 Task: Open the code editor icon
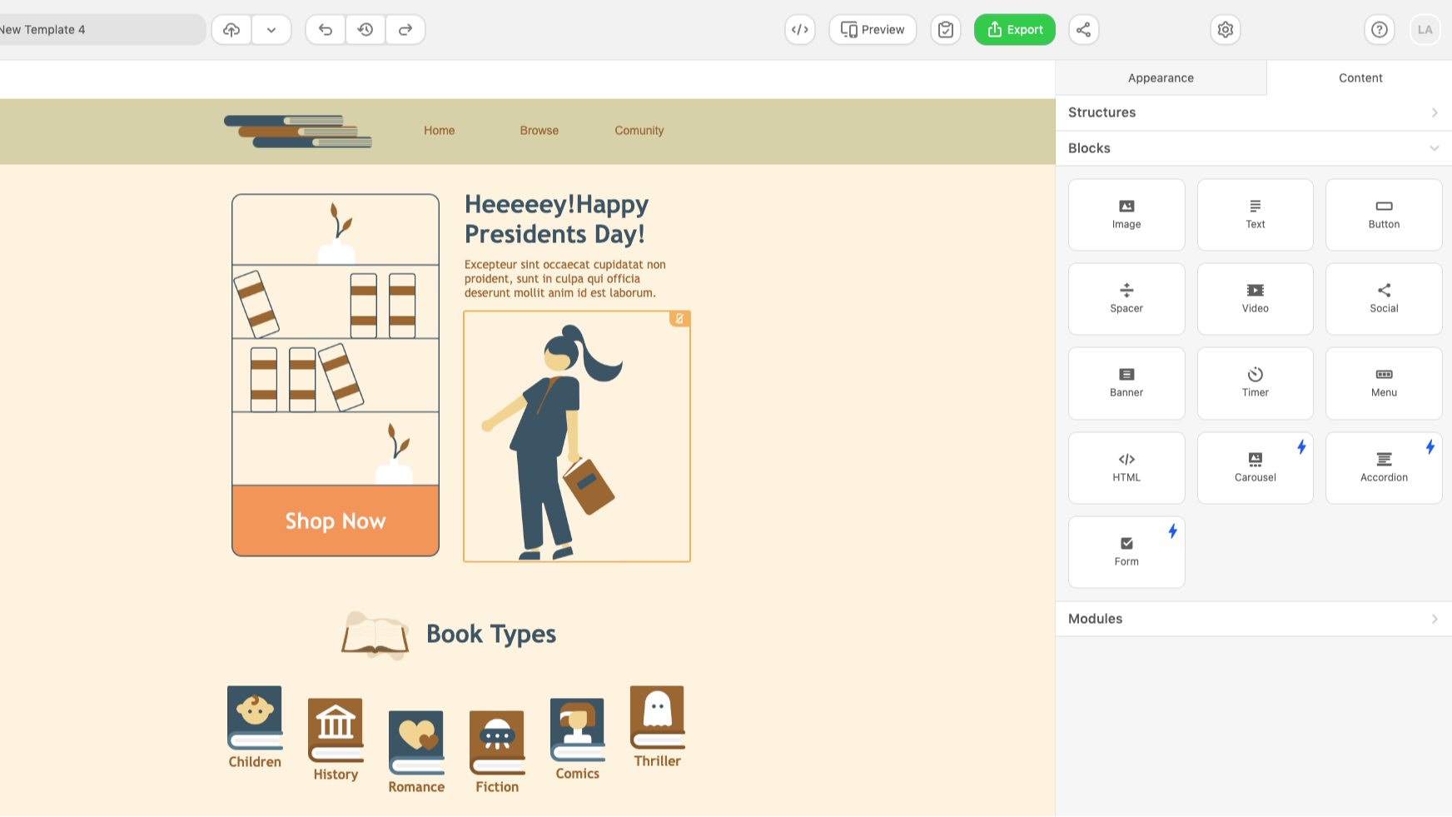click(799, 30)
